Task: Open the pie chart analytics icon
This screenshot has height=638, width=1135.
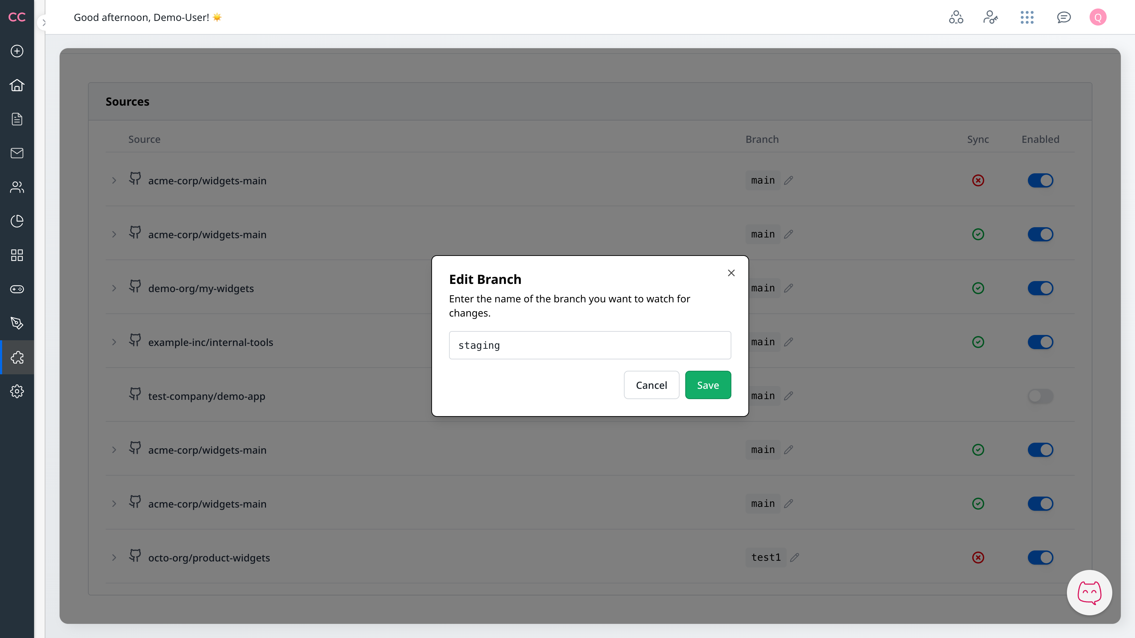Action: [x=17, y=221]
